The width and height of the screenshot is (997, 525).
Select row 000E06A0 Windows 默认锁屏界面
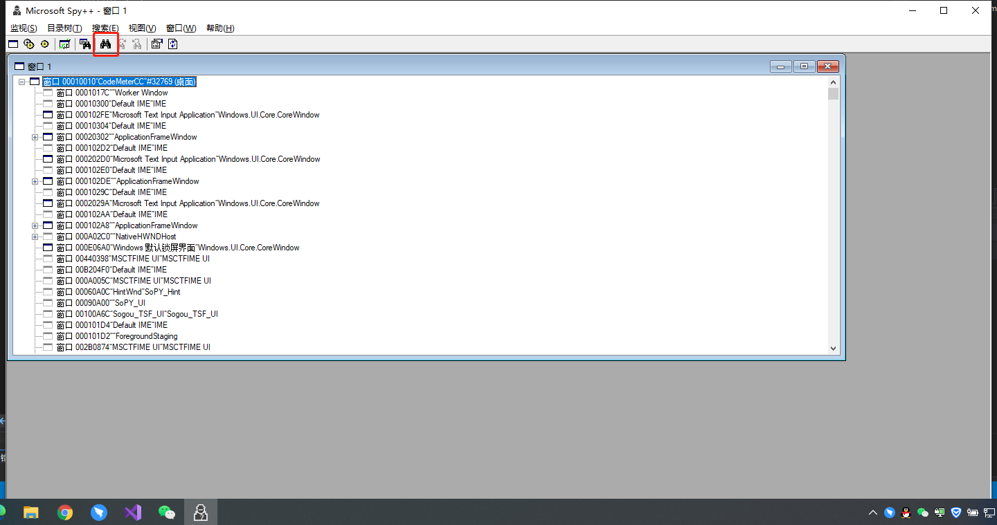(178, 248)
